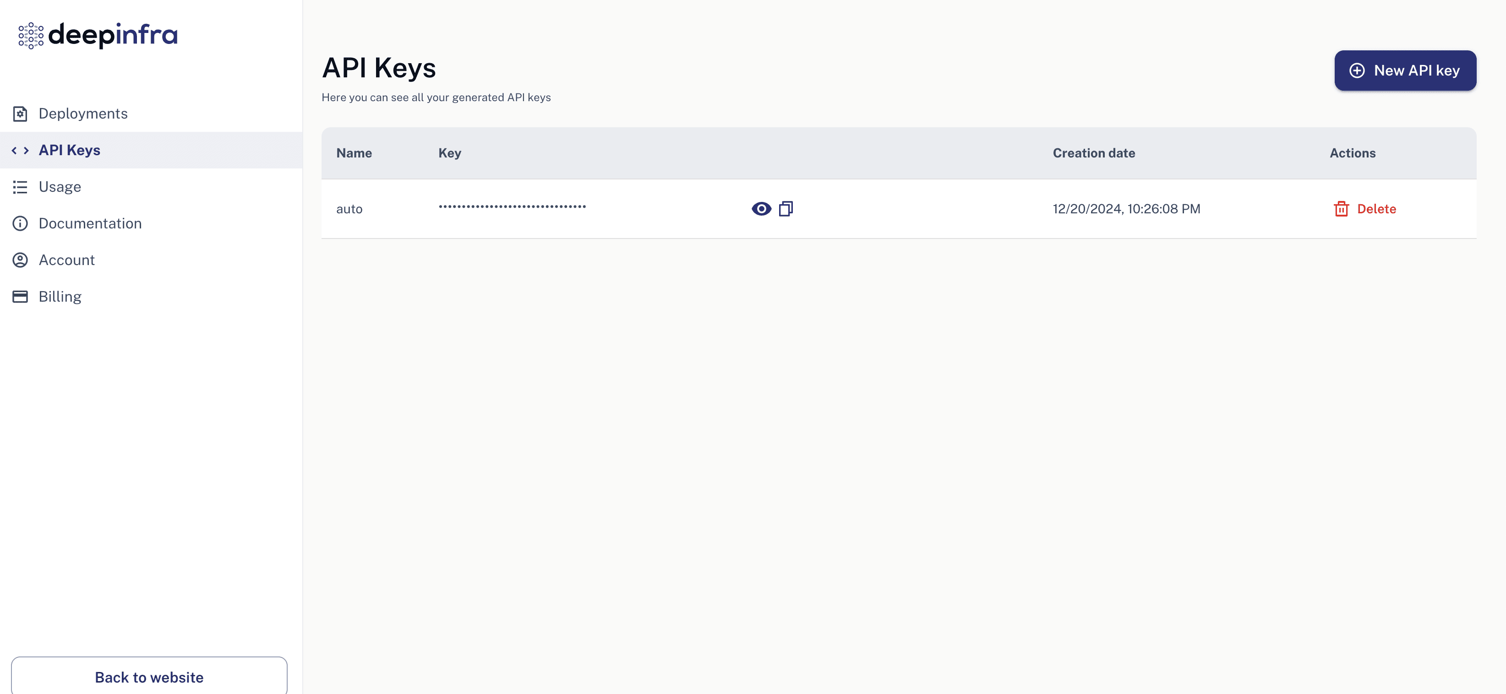The height and width of the screenshot is (694, 1506).
Task: Open the Account settings page
Action: pyautogui.click(x=65, y=260)
